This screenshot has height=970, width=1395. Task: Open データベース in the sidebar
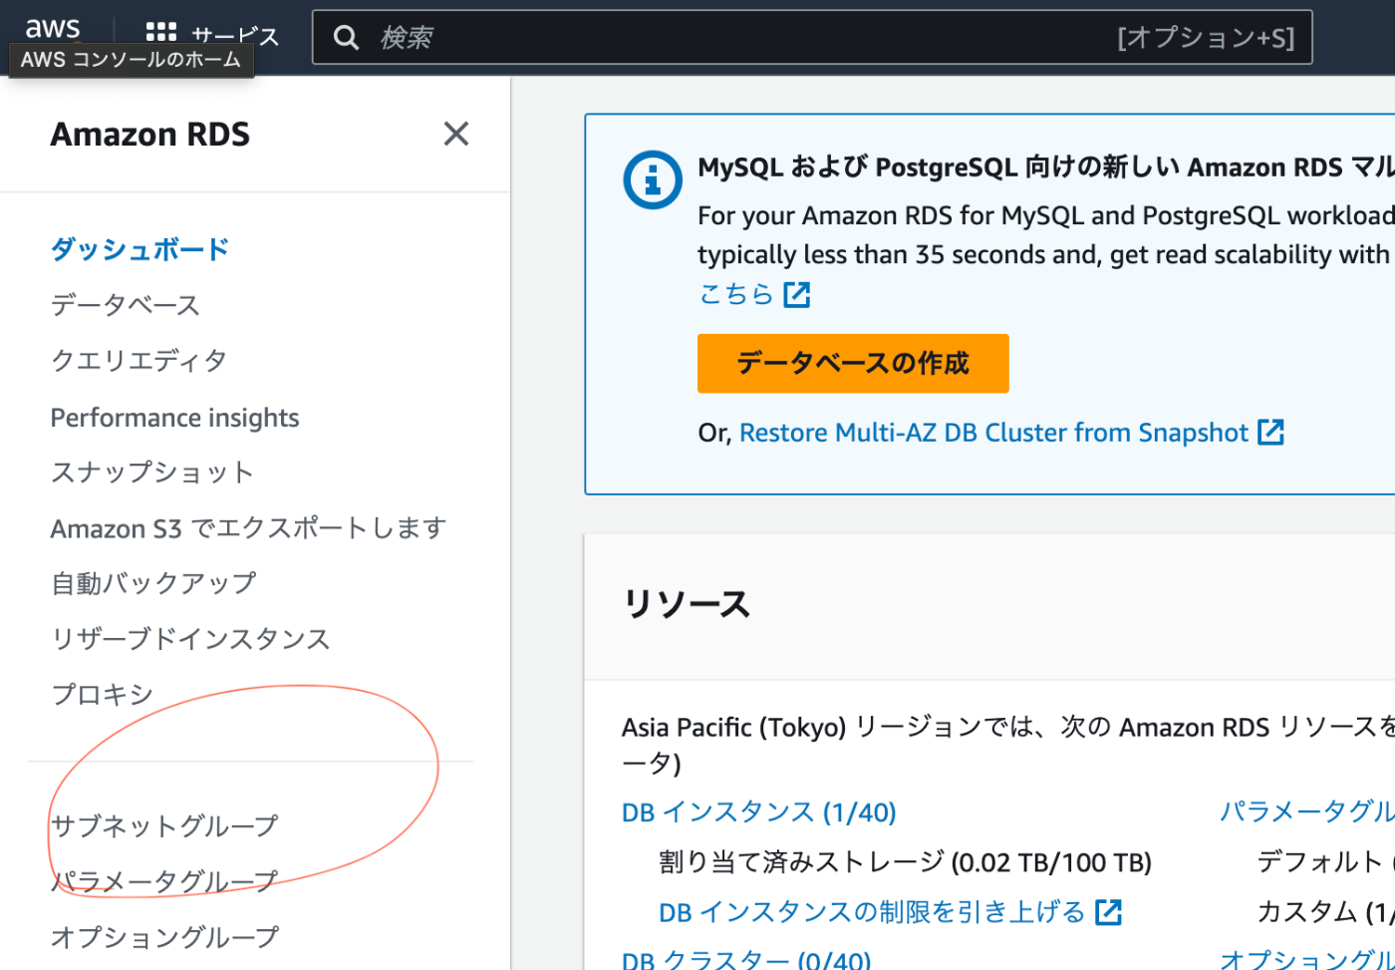coord(126,305)
